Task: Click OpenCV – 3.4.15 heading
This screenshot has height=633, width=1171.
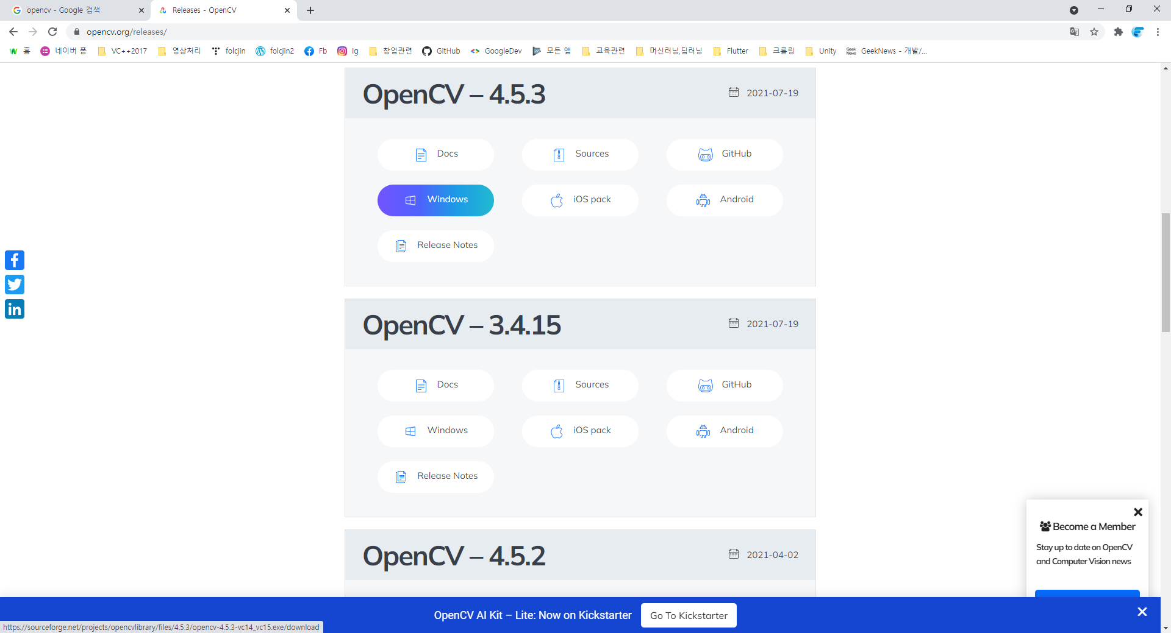Action: tap(462, 325)
